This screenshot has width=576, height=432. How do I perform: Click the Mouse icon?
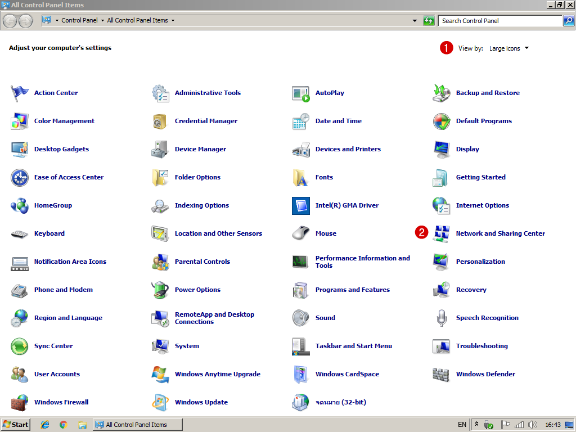[301, 234]
